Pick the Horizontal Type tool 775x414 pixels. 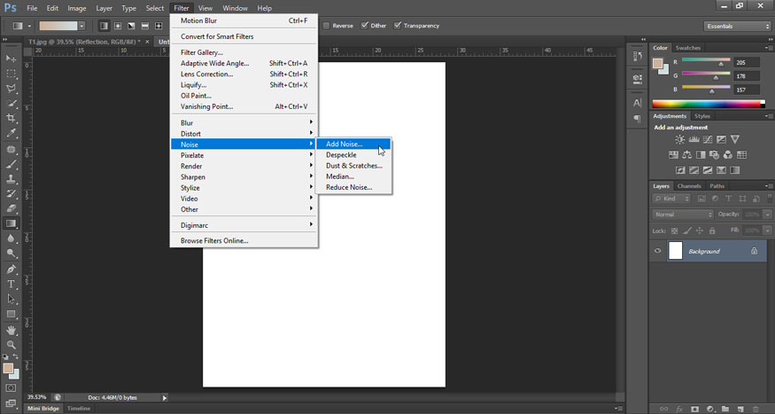12,284
